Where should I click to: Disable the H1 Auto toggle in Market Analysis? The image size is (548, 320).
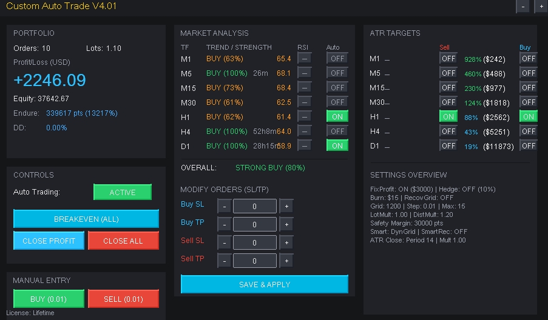[337, 116]
